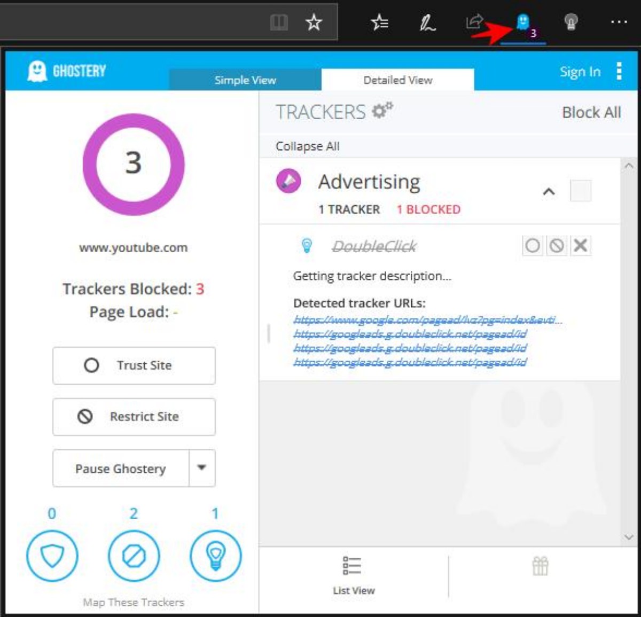Open the reading view book icon

[x=279, y=22]
